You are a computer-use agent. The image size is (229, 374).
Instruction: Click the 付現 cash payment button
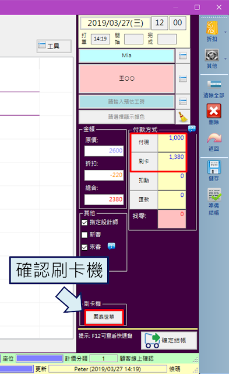tap(144, 143)
